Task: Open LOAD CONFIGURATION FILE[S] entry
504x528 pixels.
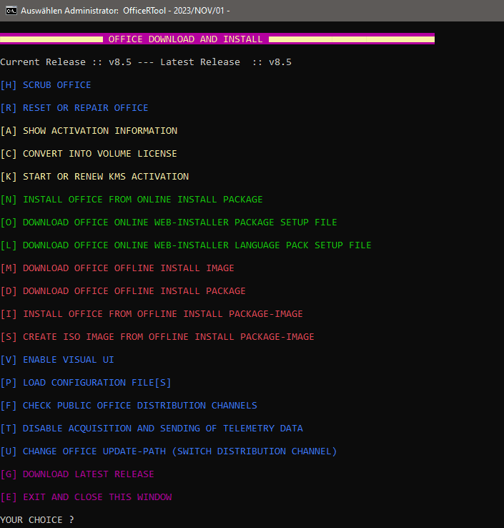Action: pyautogui.click(x=97, y=383)
